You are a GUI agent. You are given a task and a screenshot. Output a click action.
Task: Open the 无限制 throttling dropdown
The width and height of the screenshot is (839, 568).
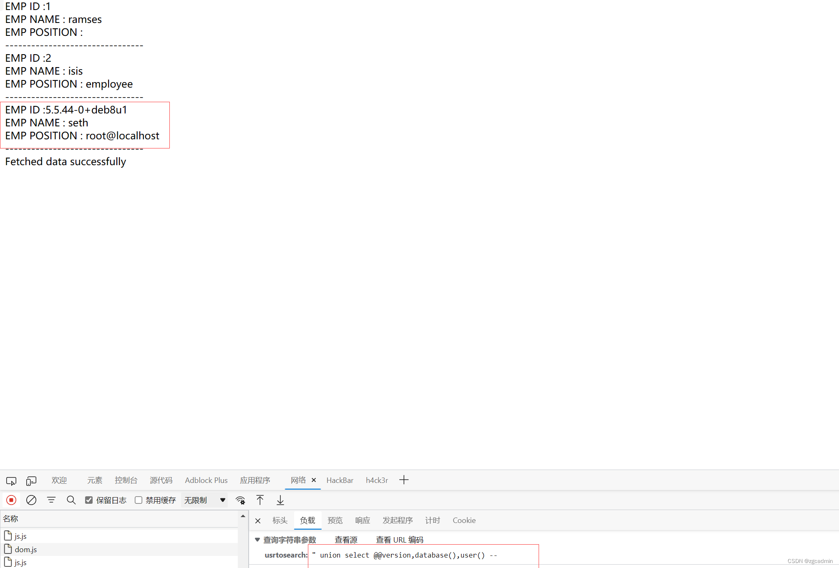(205, 500)
